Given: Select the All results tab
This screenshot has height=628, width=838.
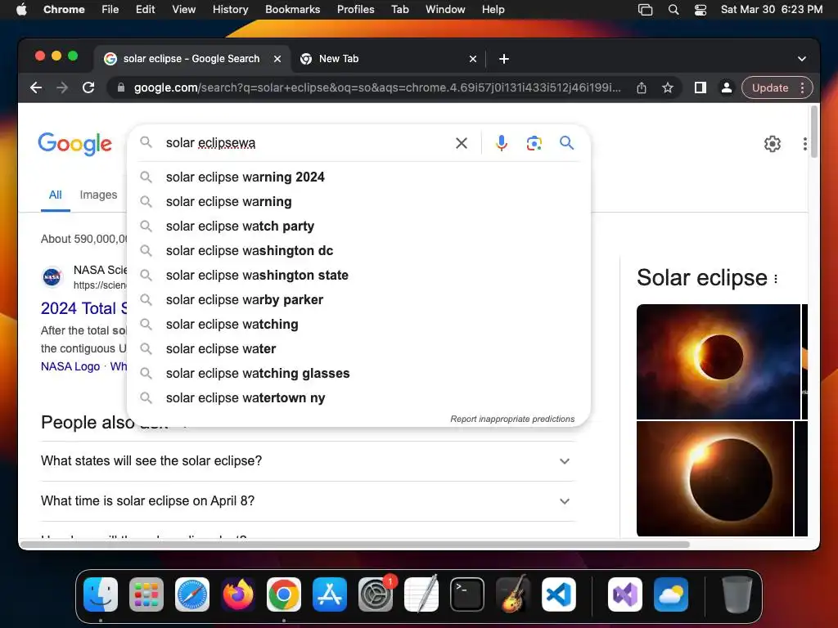Looking at the screenshot, I should 56,195.
